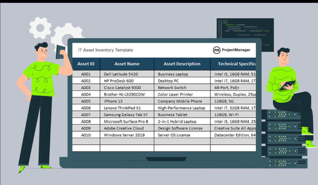Select the A003 asset ID cell

pos(86,88)
